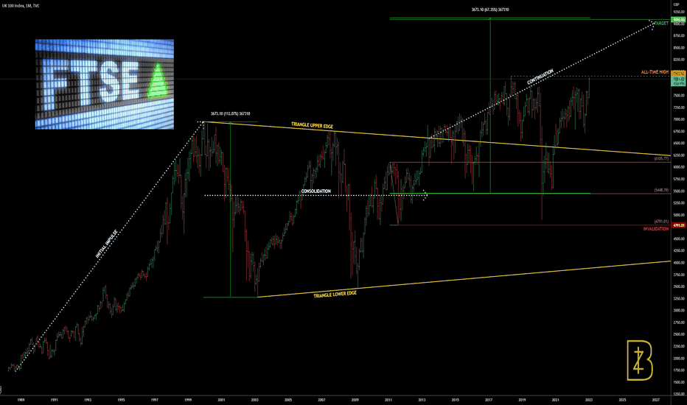Click 2017 on the time axis
Viewport: 687px width, 405px height.
click(x=489, y=400)
